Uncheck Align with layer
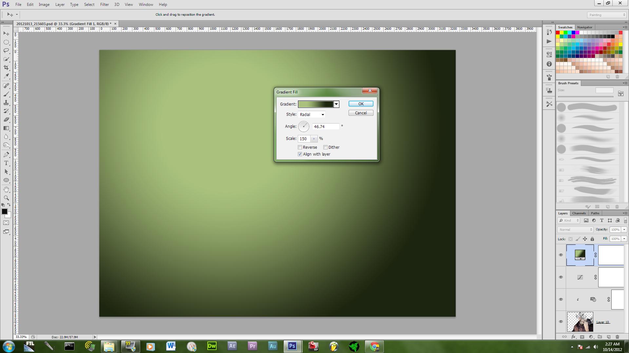629x353 pixels. [x=300, y=154]
